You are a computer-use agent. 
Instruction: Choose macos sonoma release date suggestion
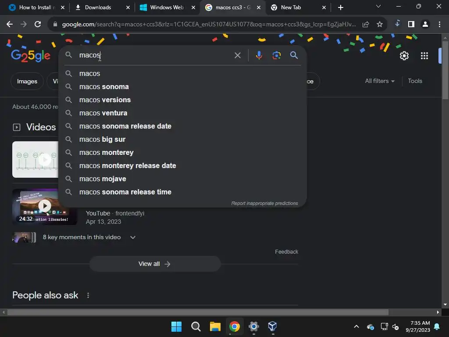click(x=183, y=126)
